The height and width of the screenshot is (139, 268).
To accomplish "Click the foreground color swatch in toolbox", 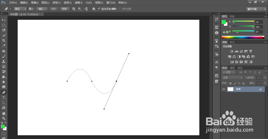I will point(3,126).
